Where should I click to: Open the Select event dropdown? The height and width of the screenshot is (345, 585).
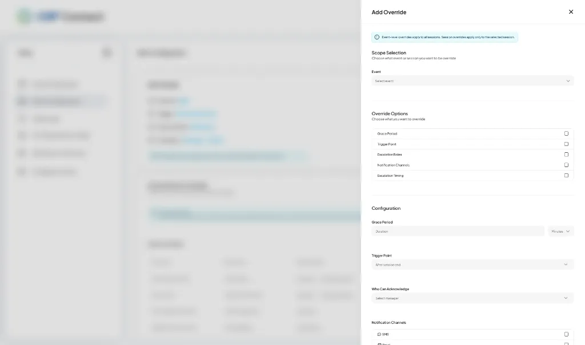coord(472,81)
